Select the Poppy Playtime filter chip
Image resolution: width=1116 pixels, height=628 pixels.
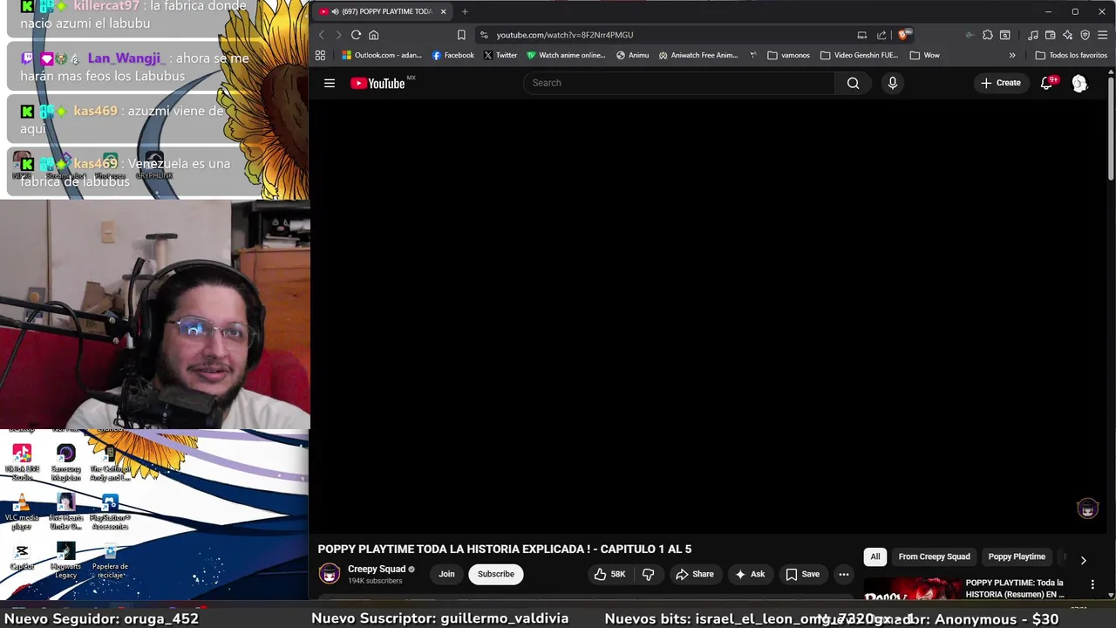1017,556
